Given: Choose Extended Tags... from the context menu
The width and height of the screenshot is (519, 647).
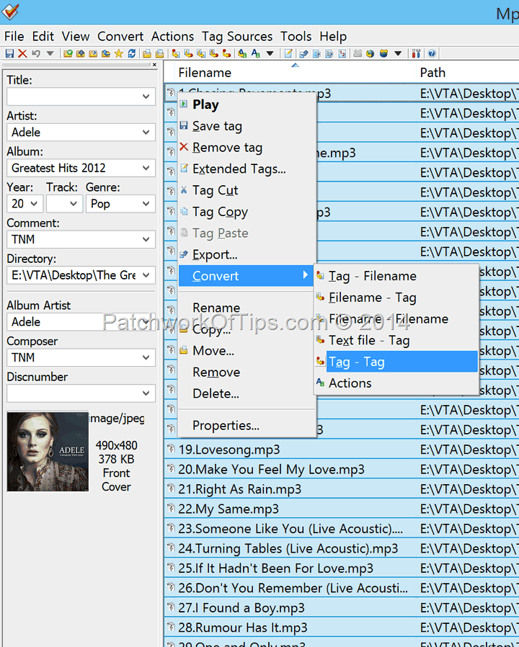Looking at the screenshot, I should pos(247,169).
